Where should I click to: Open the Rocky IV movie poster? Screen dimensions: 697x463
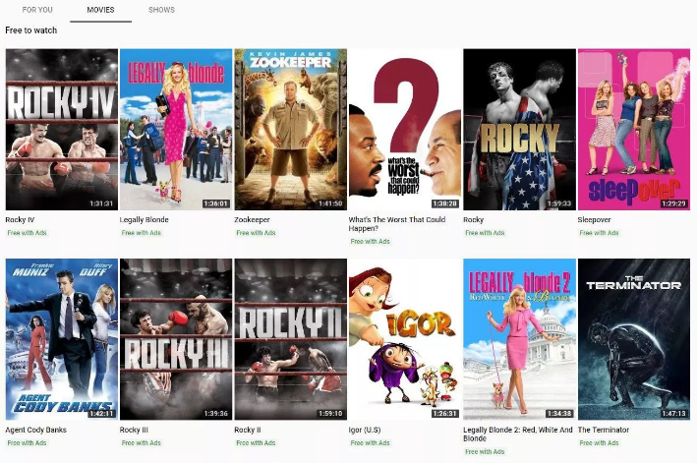62,130
